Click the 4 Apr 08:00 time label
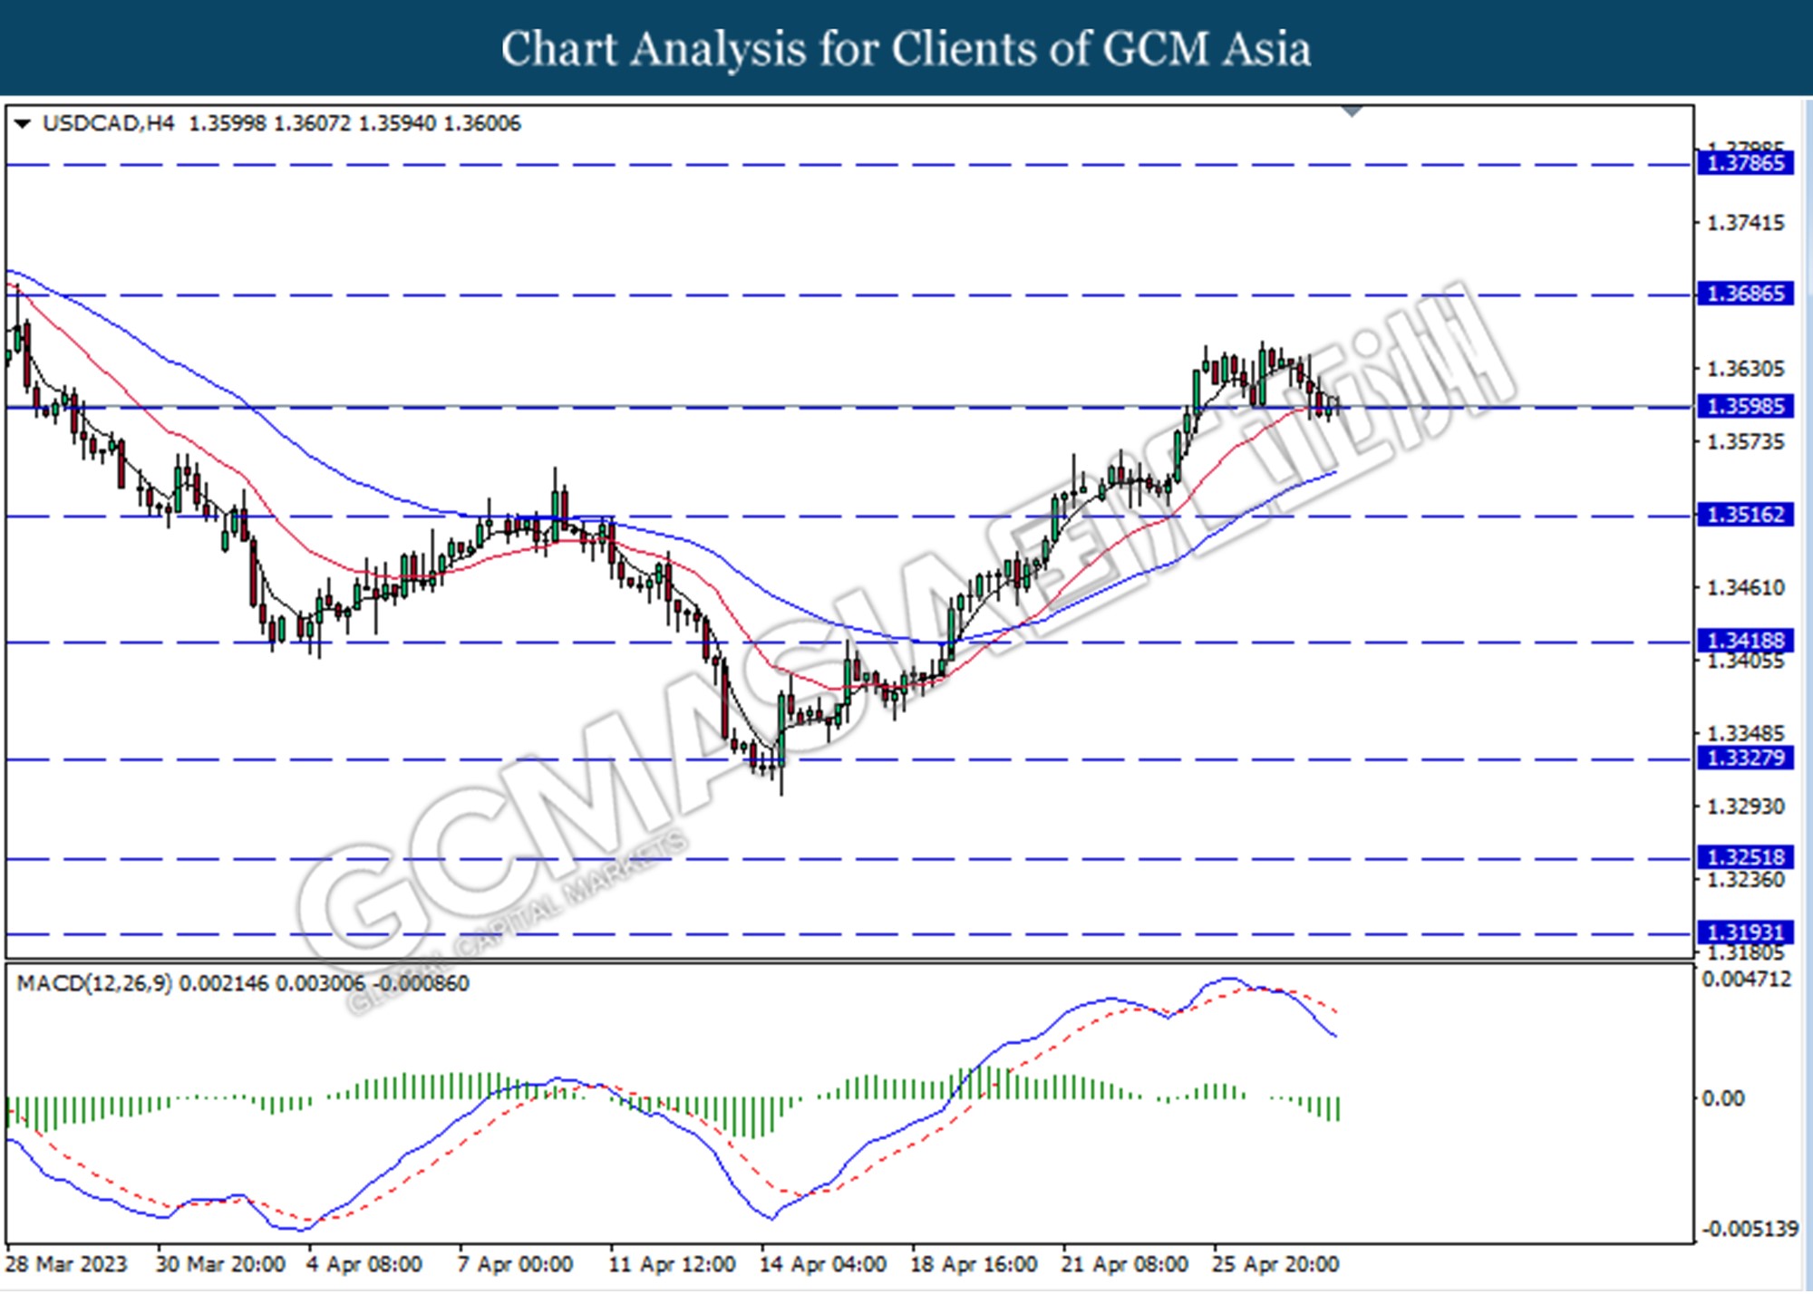1813x1294 pixels. coord(364,1265)
